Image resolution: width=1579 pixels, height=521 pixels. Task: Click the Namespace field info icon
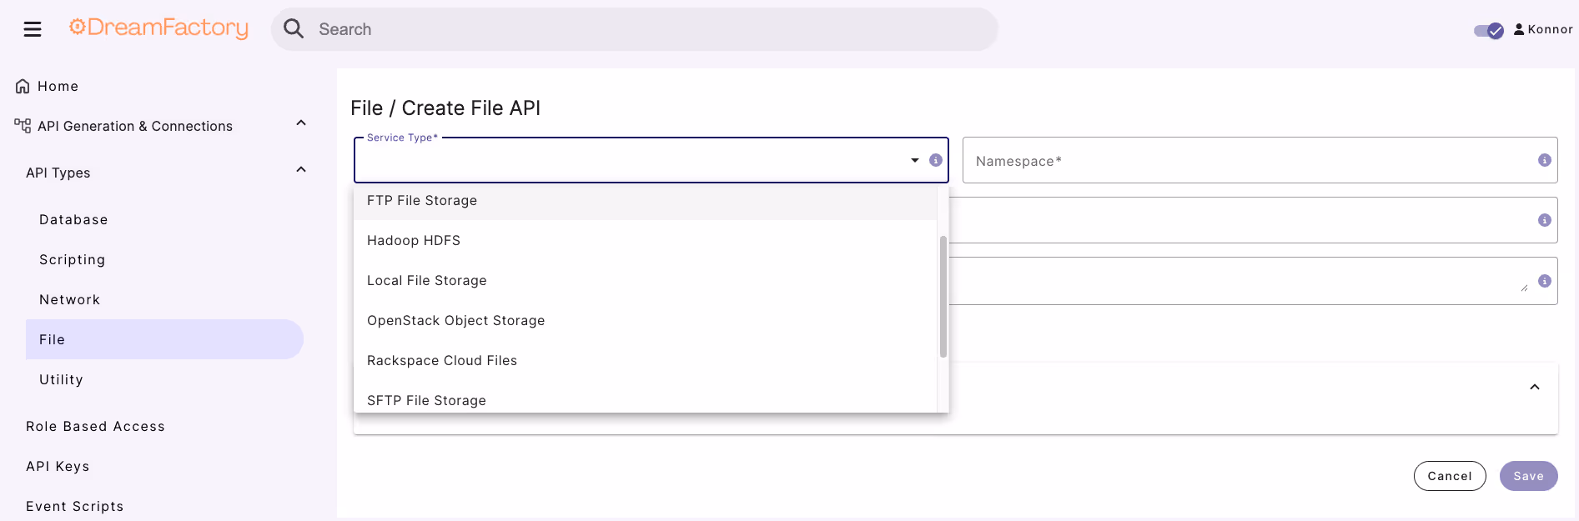click(1545, 160)
